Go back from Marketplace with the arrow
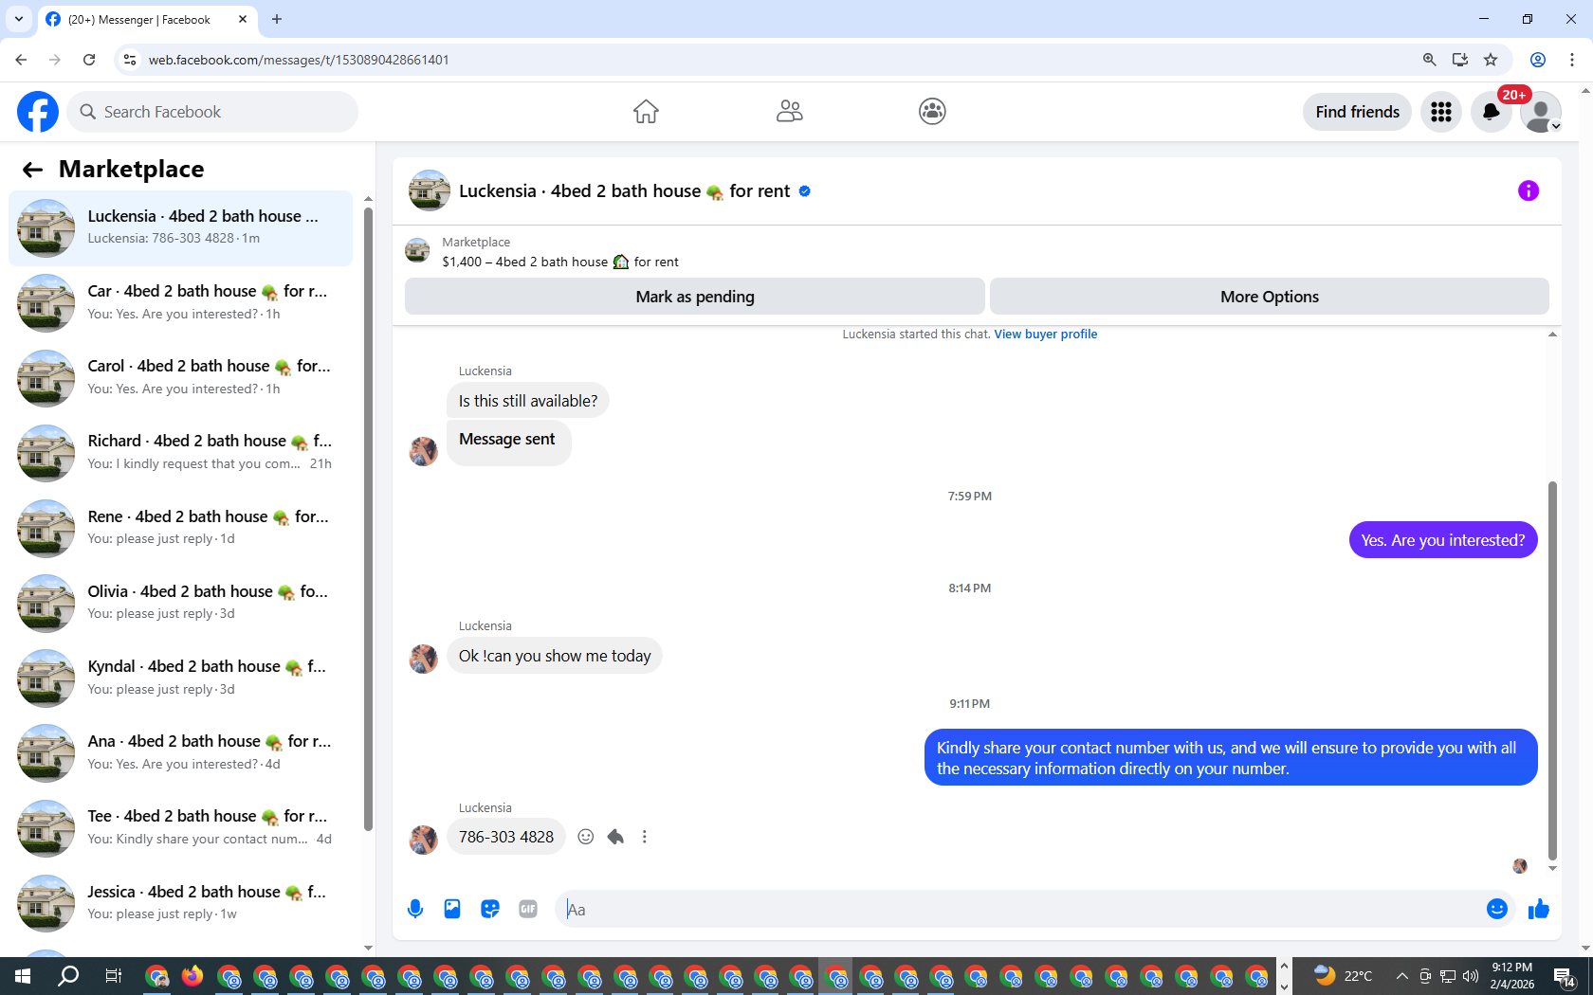 point(33,170)
